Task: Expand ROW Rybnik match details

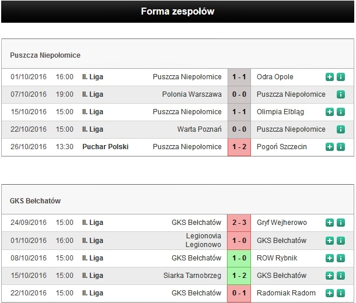Action: pos(329,258)
